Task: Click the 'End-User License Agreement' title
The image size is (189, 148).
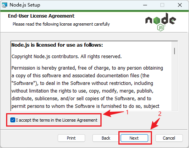Action: pos(41,16)
